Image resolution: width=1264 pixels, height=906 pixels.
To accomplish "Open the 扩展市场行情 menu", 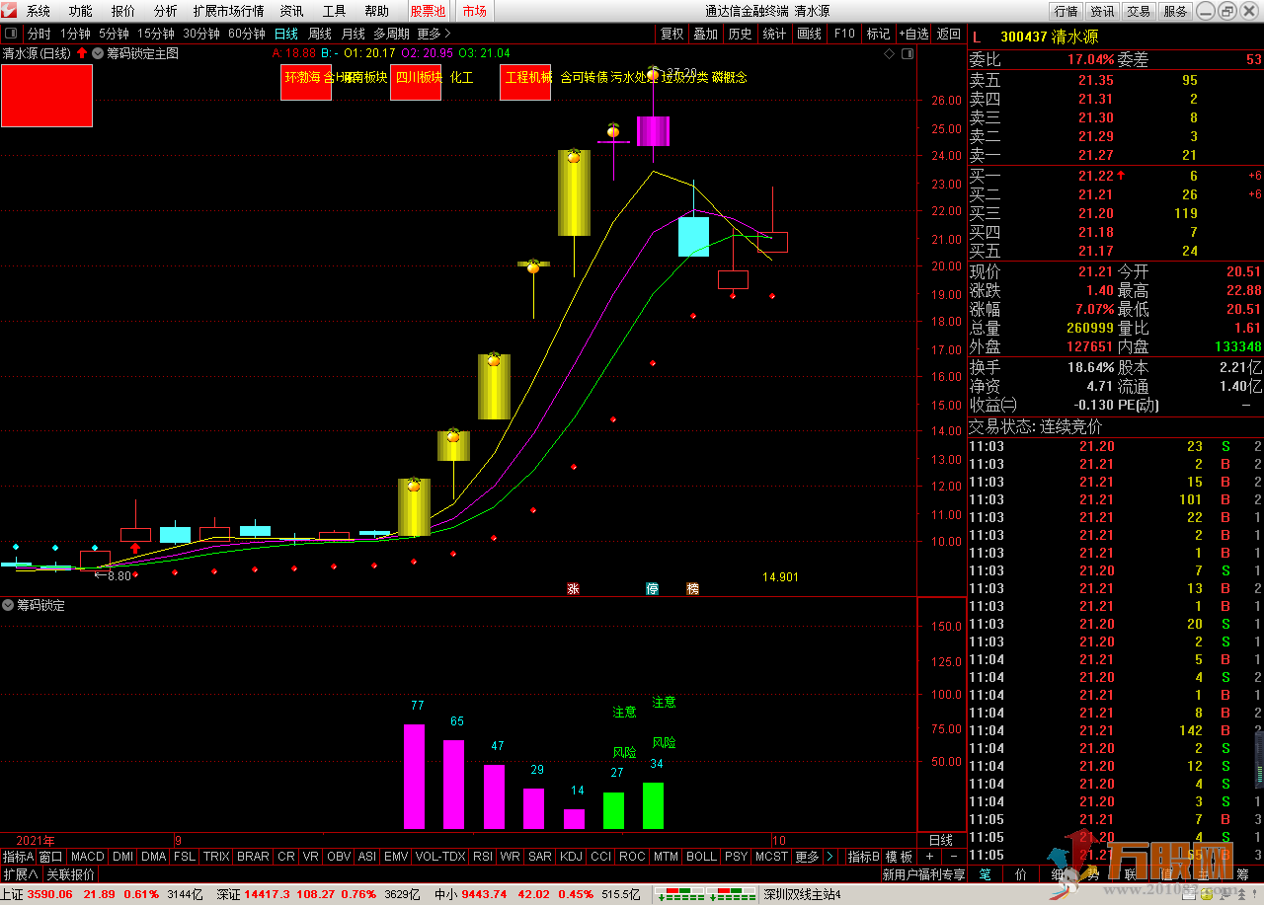I will click(229, 12).
